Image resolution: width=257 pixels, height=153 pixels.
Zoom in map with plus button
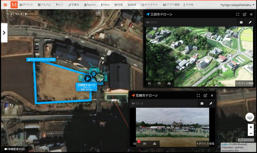coord(251,127)
